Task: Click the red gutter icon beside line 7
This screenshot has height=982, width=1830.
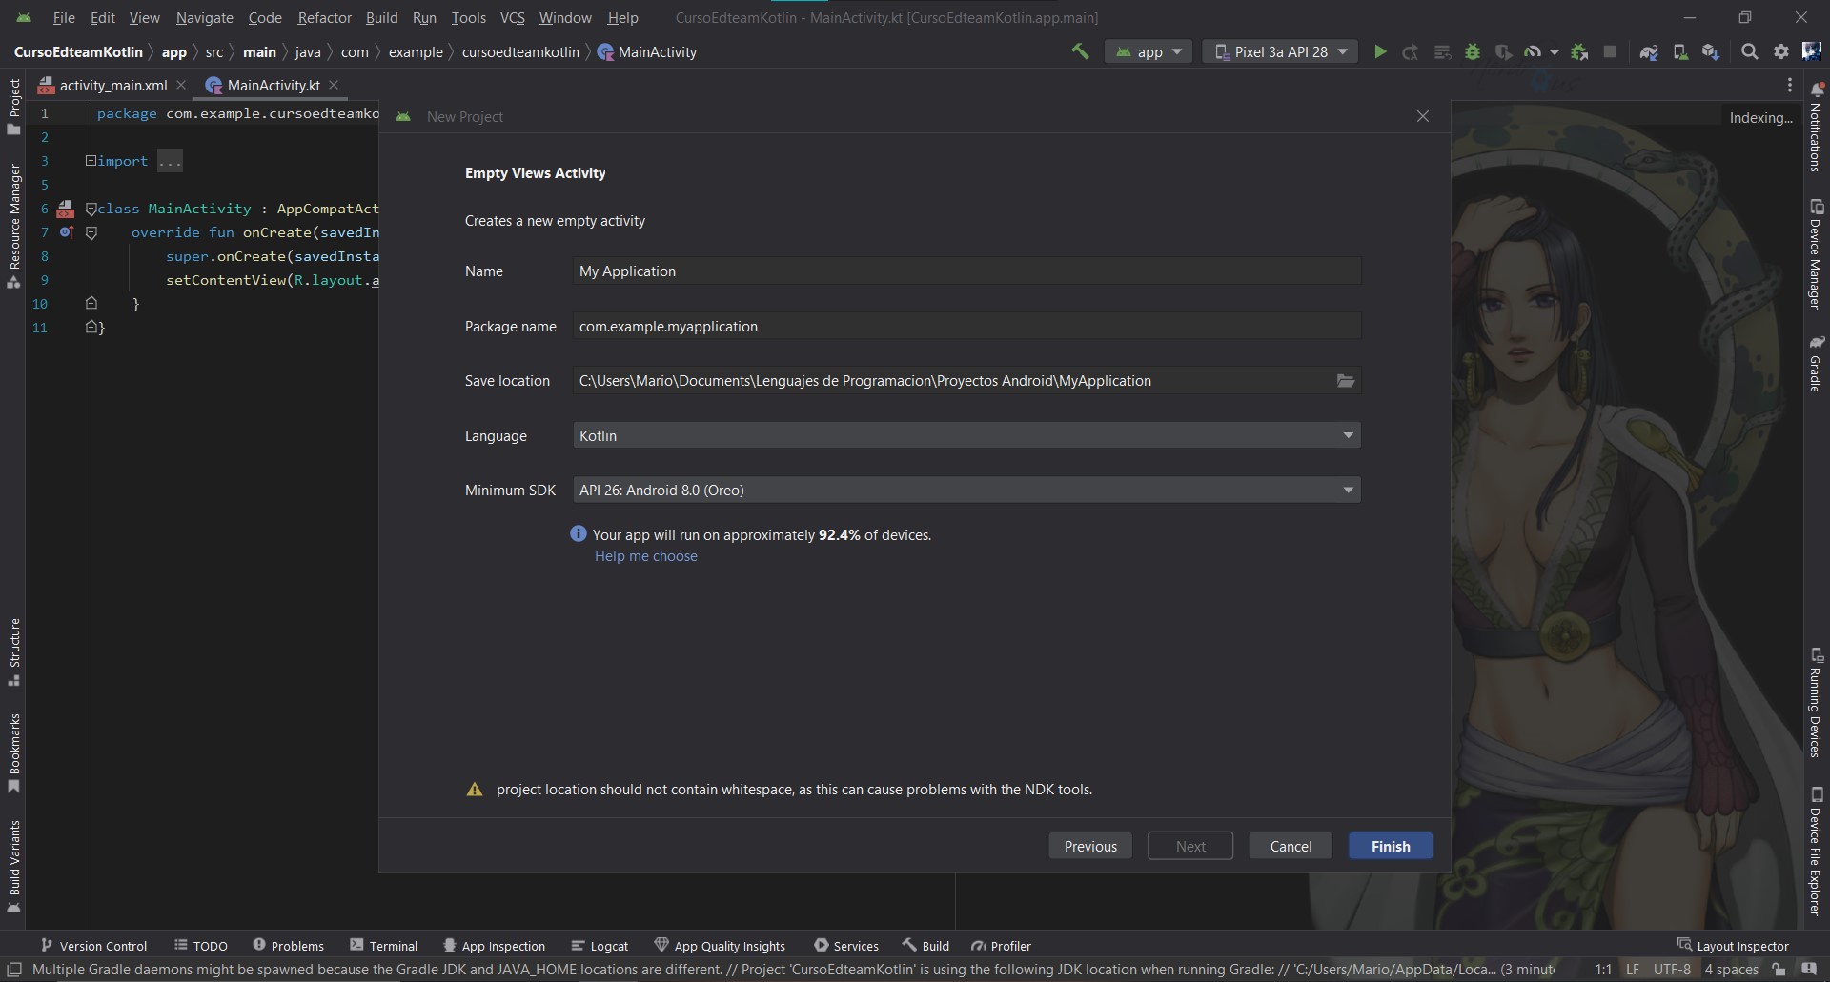Action: tap(66, 232)
